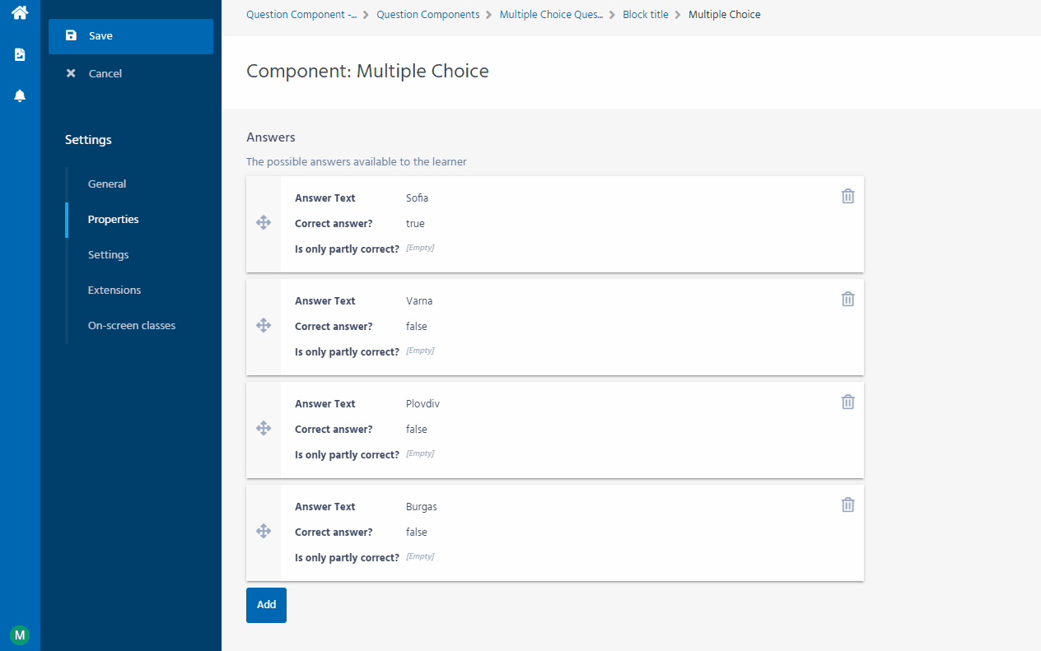1041x651 pixels.
Task: Open the pages icon in the left bar
Action: click(19, 54)
